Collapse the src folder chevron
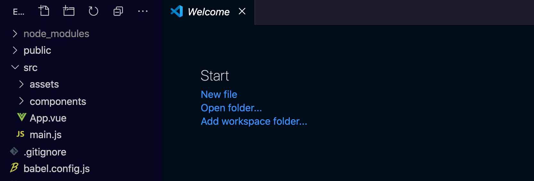Image resolution: width=534 pixels, height=181 pixels. (15, 67)
